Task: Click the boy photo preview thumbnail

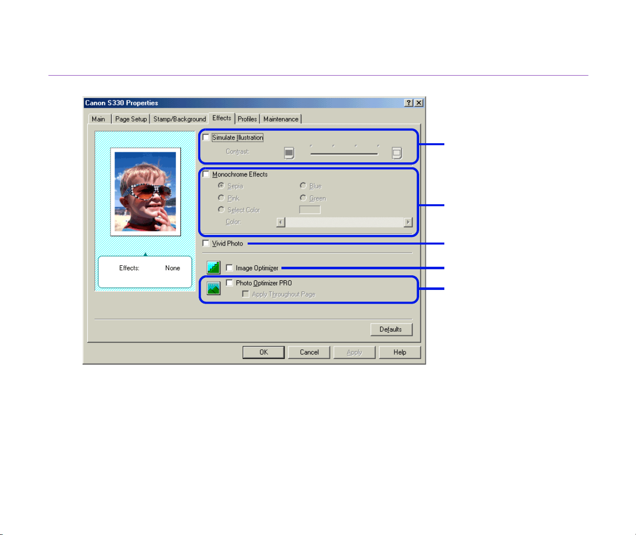Action: [x=145, y=192]
